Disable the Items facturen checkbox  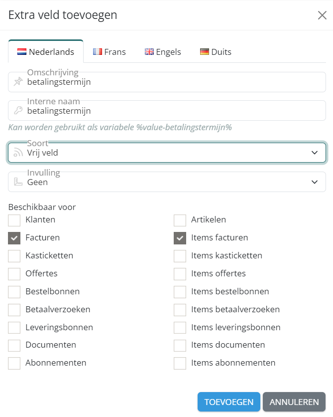[x=180, y=238]
